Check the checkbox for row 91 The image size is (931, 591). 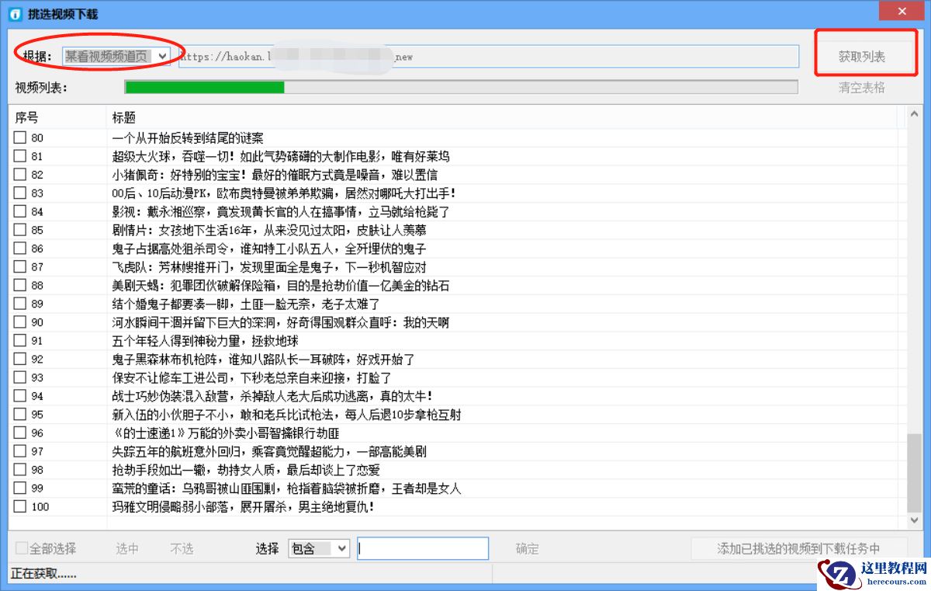pyautogui.click(x=20, y=340)
